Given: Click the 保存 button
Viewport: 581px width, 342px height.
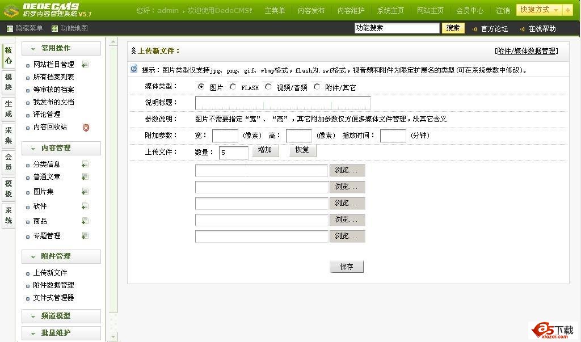Looking at the screenshot, I should 347,267.
